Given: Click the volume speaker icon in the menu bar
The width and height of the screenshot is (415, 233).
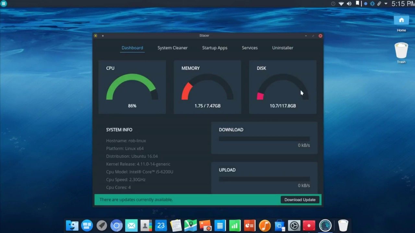Looking at the screenshot, I should pos(349,4).
